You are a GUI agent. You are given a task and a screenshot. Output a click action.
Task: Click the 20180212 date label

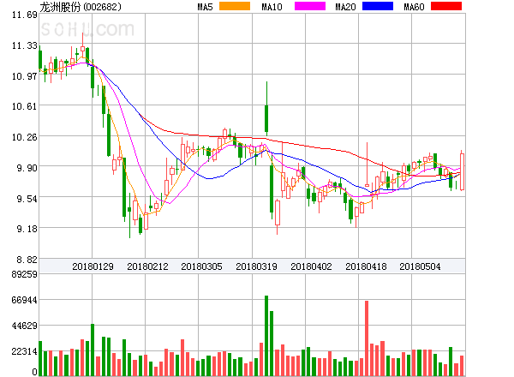[x=147, y=266]
